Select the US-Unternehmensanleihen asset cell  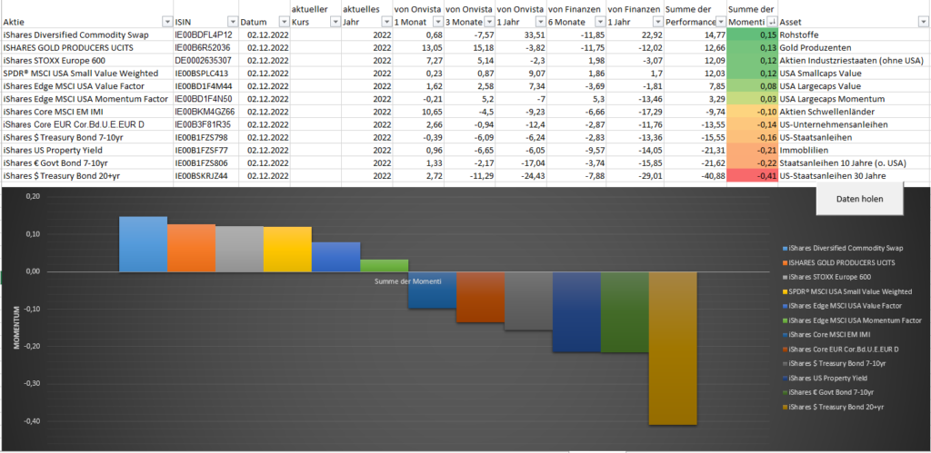(854, 125)
